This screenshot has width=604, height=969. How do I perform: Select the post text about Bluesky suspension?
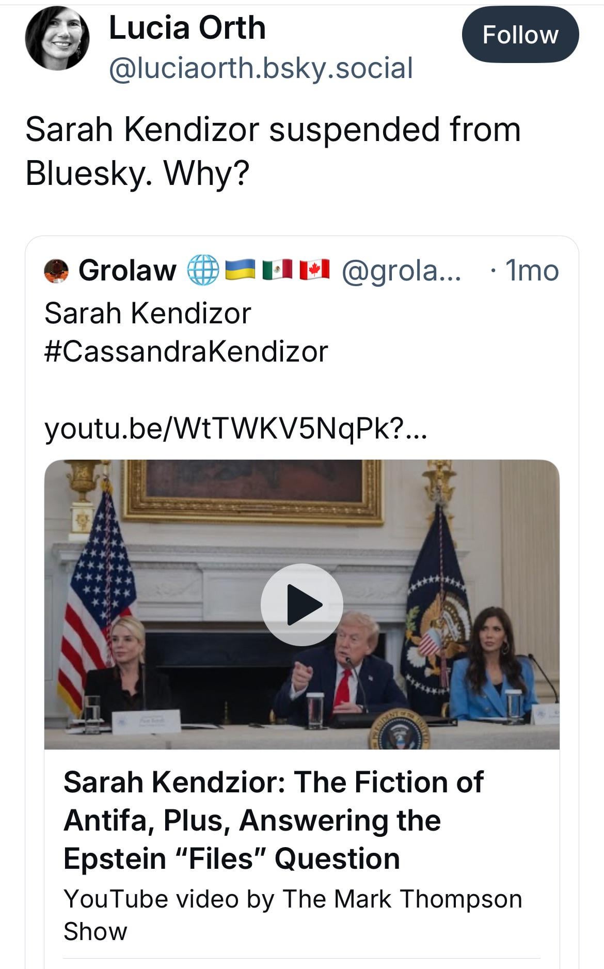[x=273, y=150]
